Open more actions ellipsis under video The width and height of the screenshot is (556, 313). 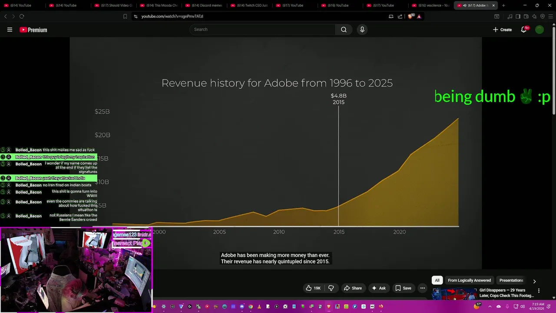tap(422, 288)
